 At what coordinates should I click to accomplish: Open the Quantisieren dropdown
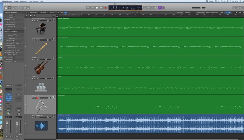pos(18,20)
